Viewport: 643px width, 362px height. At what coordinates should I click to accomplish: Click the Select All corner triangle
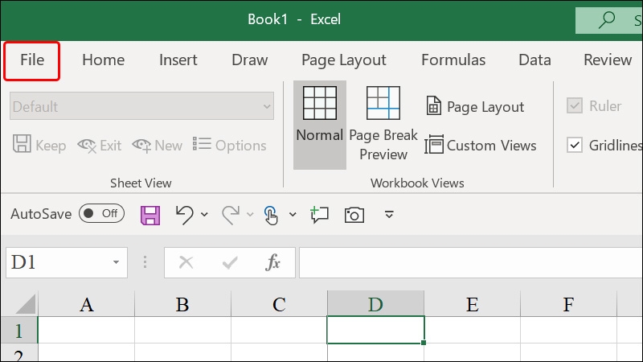pyautogui.click(x=25, y=304)
